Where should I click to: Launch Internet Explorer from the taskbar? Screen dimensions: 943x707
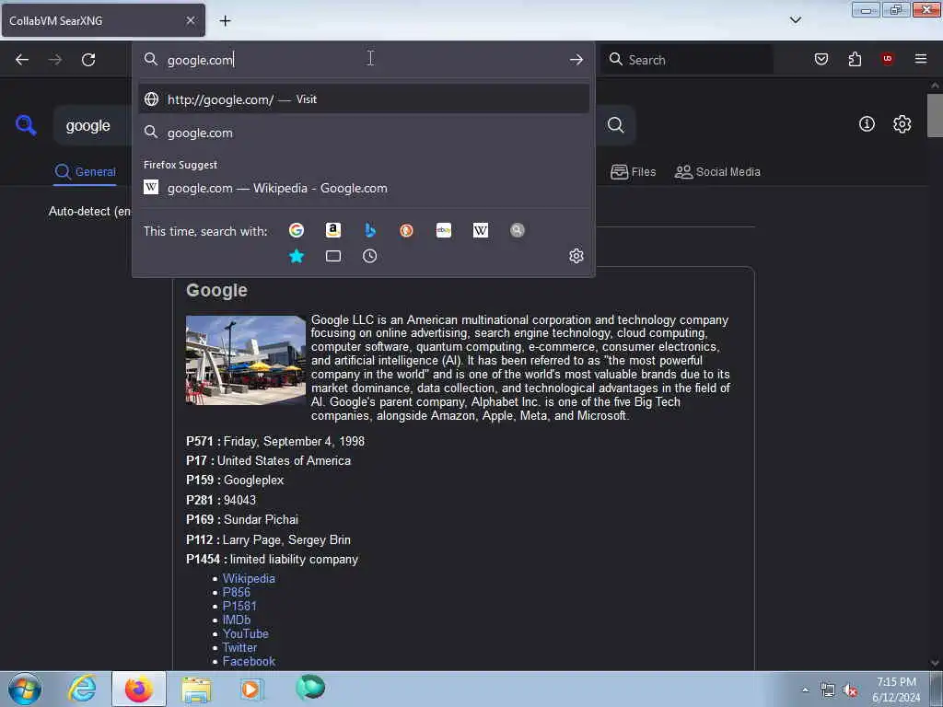pyautogui.click(x=82, y=689)
